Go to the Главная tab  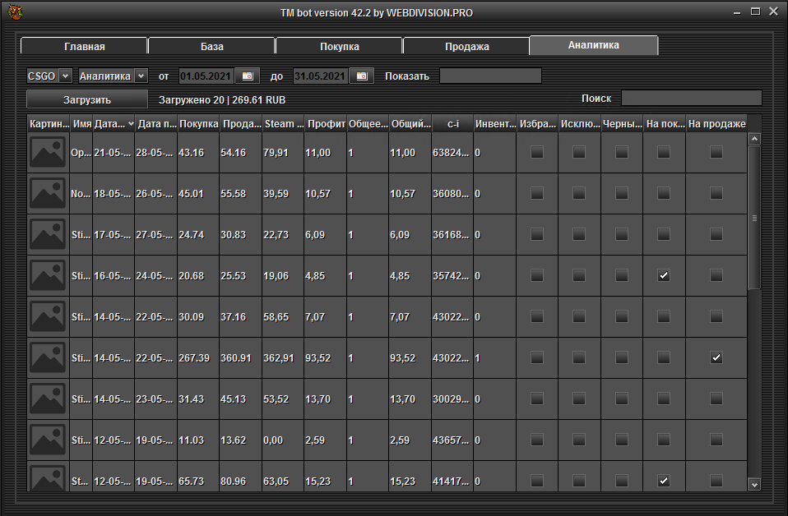tap(84, 47)
